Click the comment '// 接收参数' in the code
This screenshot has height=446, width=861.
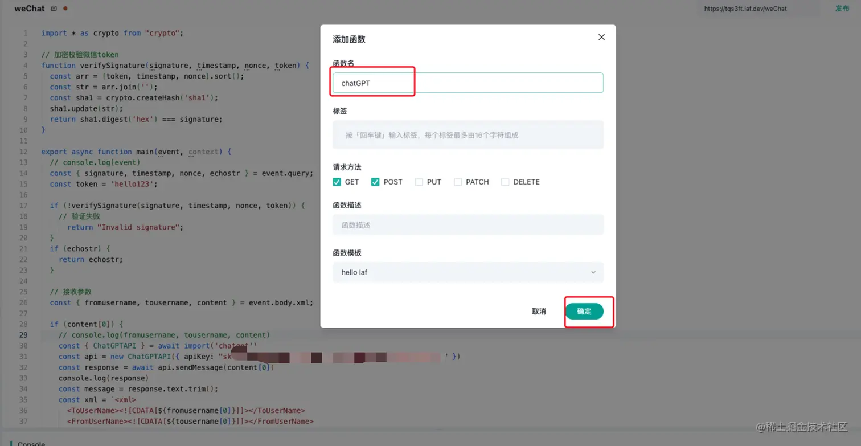point(71,292)
